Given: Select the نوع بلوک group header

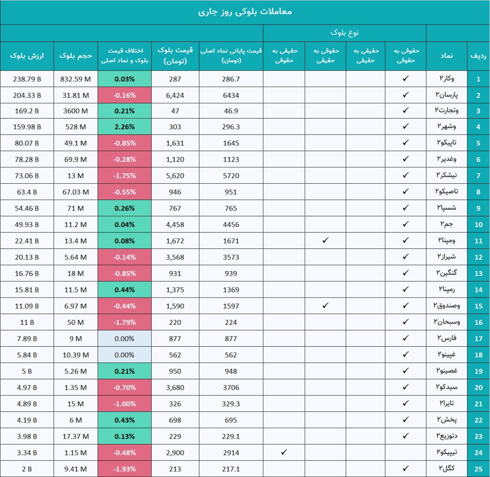Looking at the screenshot, I should click(x=345, y=33).
